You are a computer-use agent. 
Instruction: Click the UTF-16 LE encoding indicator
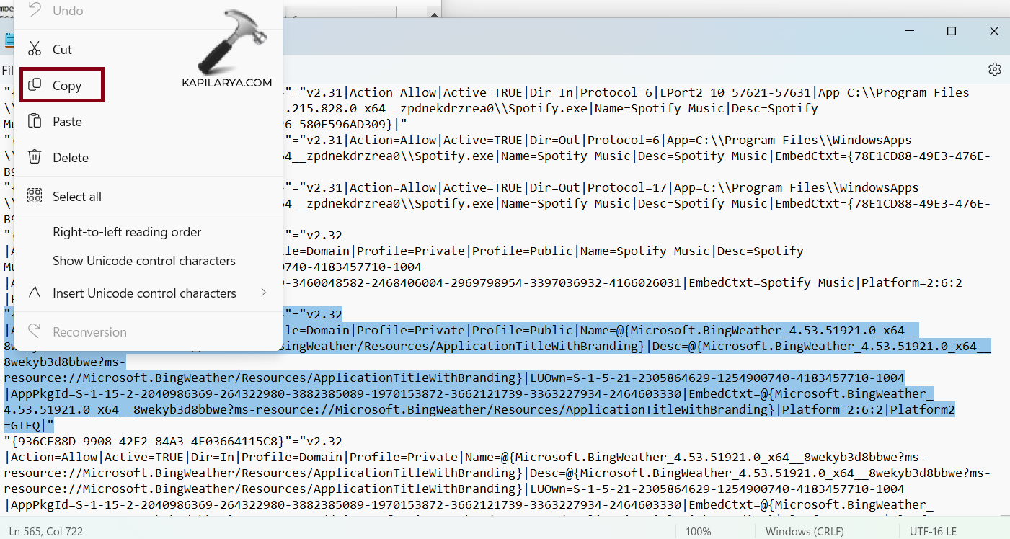(x=933, y=532)
